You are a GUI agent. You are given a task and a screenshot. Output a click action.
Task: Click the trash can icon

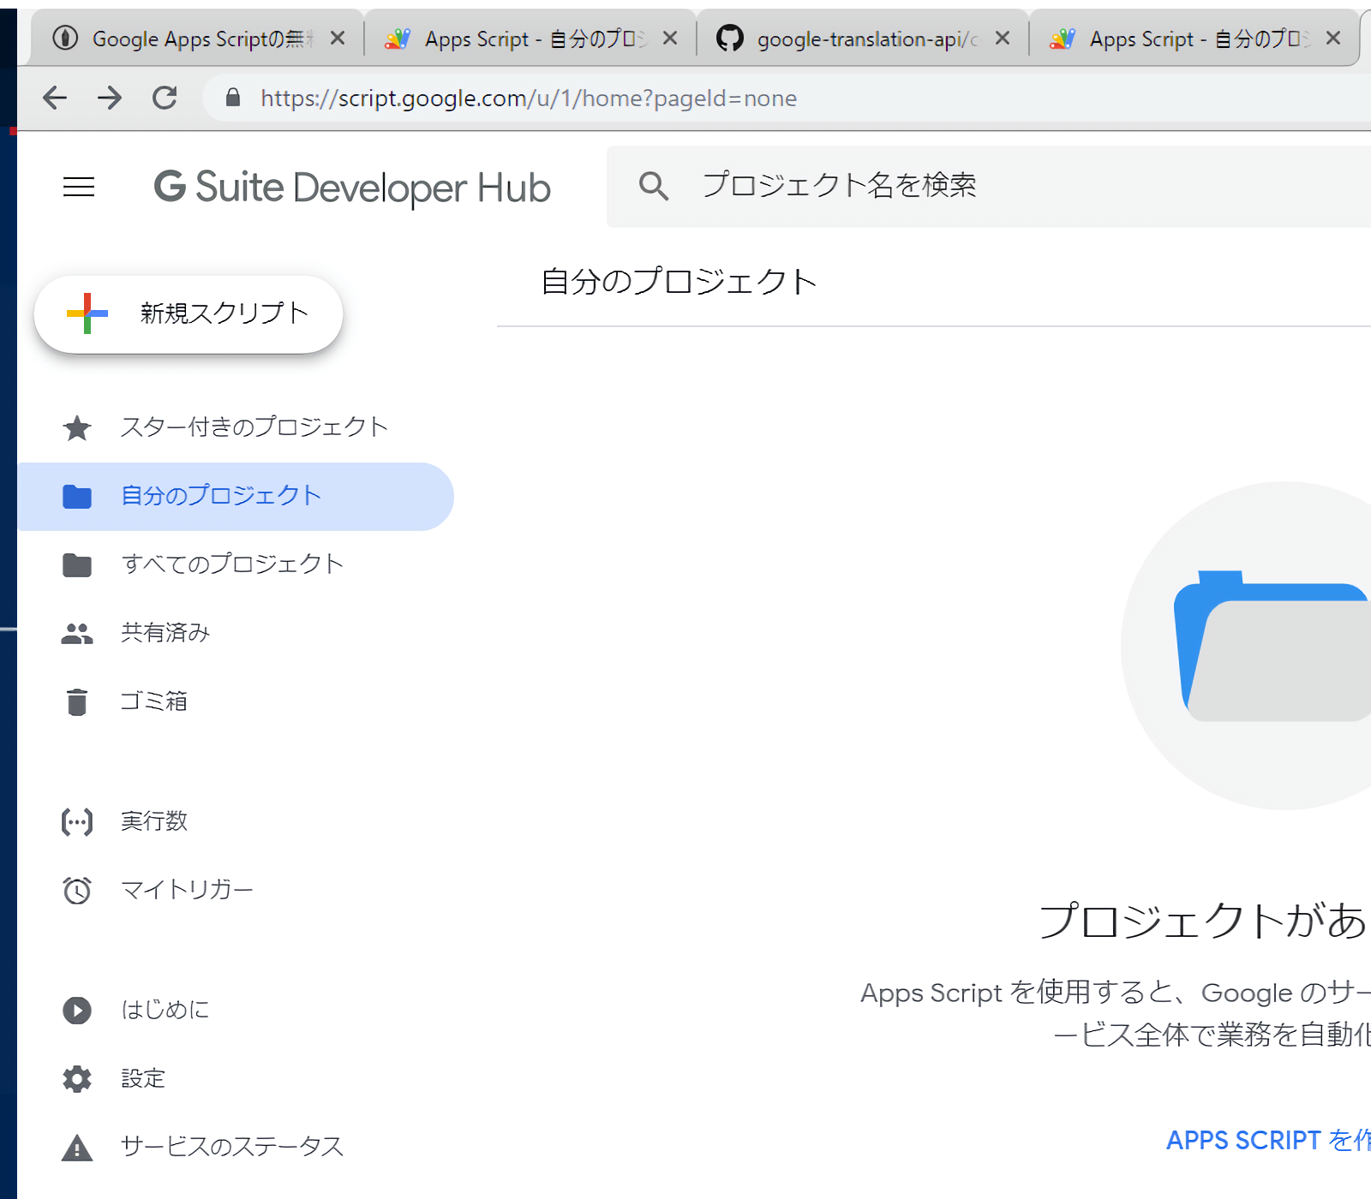pyautogui.click(x=77, y=701)
